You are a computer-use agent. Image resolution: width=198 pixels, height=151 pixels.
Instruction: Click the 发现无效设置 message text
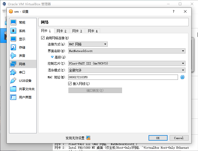click(x=75, y=138)
